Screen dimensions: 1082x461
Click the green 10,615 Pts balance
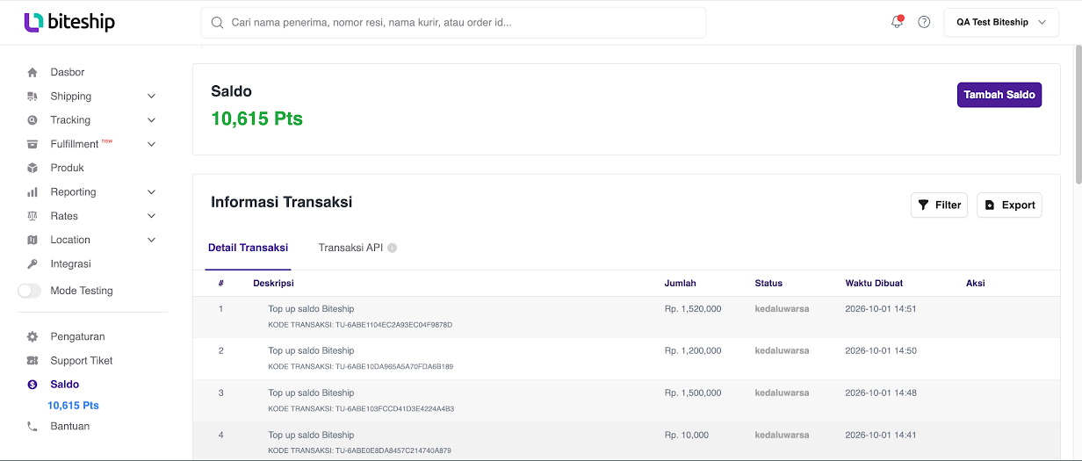click(x=256, y=119)
